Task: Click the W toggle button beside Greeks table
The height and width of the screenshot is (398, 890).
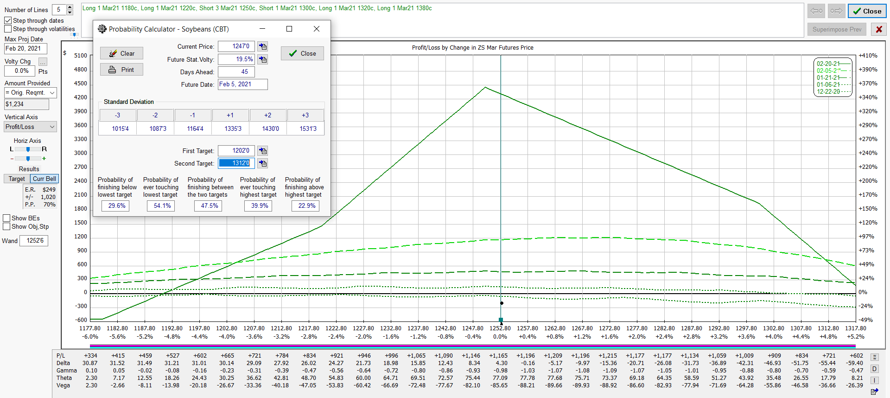Action: pos(874,357)
